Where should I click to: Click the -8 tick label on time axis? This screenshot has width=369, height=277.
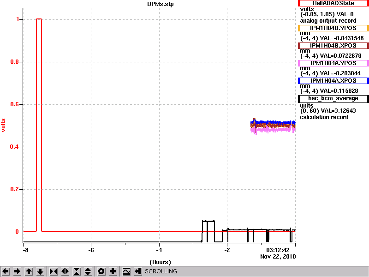[x=25, y=250]
